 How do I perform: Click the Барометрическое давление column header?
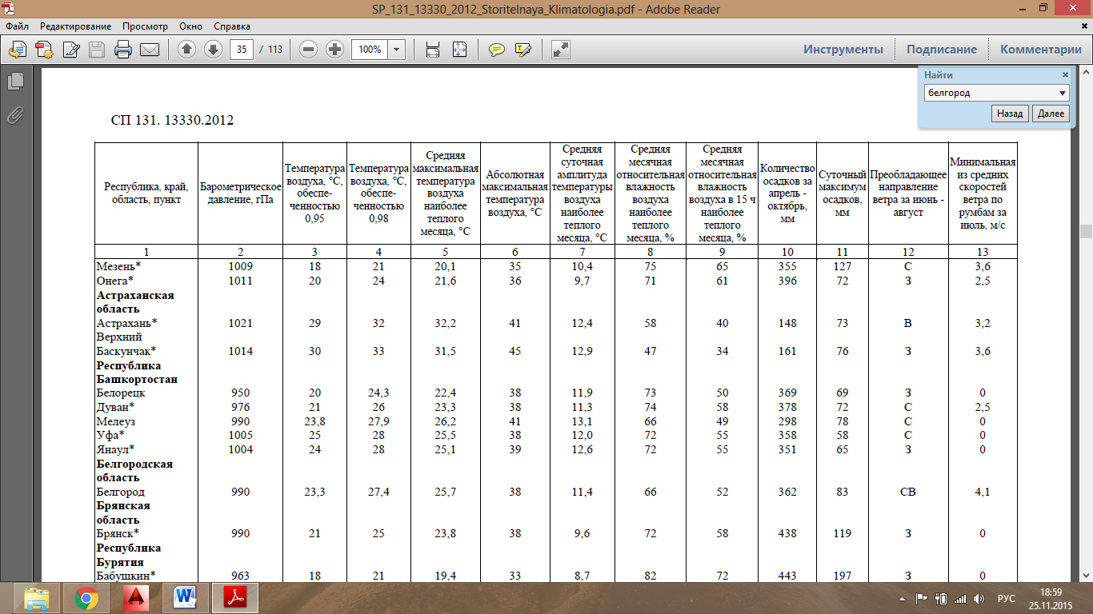click(239, 193)
